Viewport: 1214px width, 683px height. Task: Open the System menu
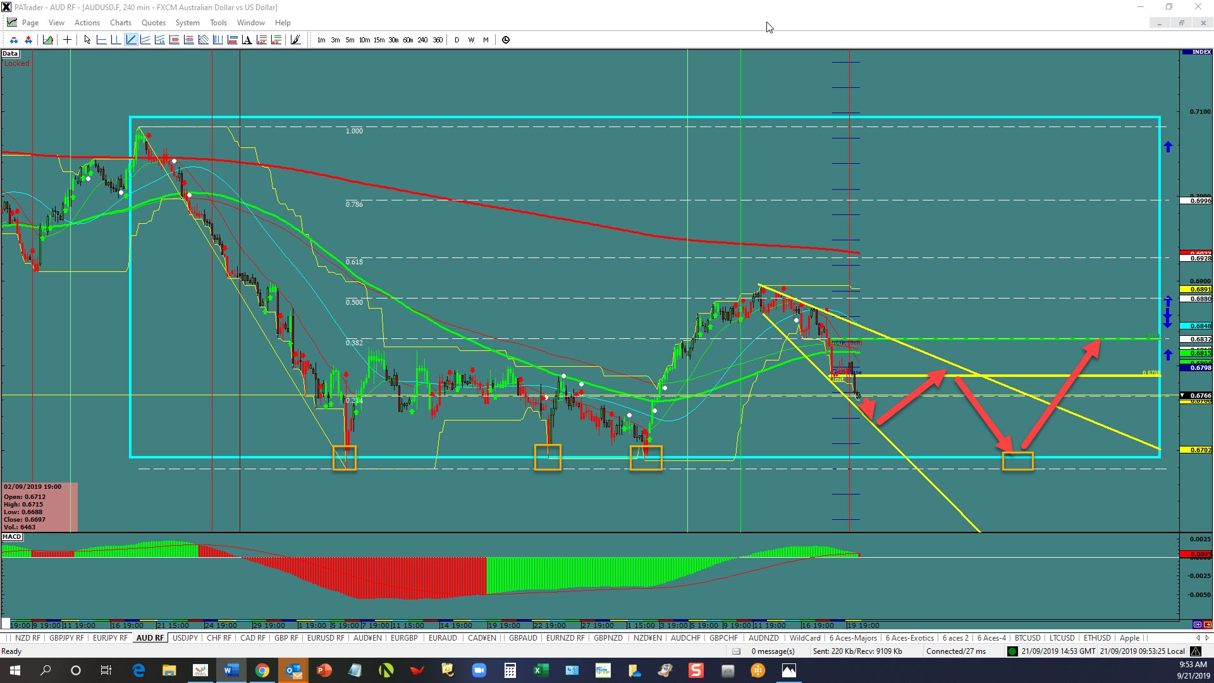tap(188, 23)
